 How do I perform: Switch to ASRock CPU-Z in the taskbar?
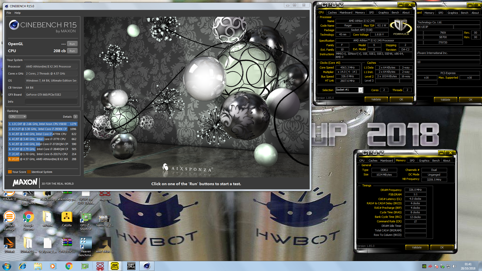115,266
